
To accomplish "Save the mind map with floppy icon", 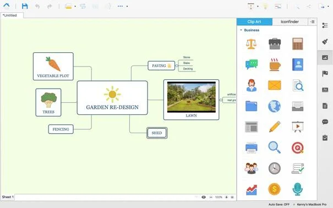I will coord(25,6).
